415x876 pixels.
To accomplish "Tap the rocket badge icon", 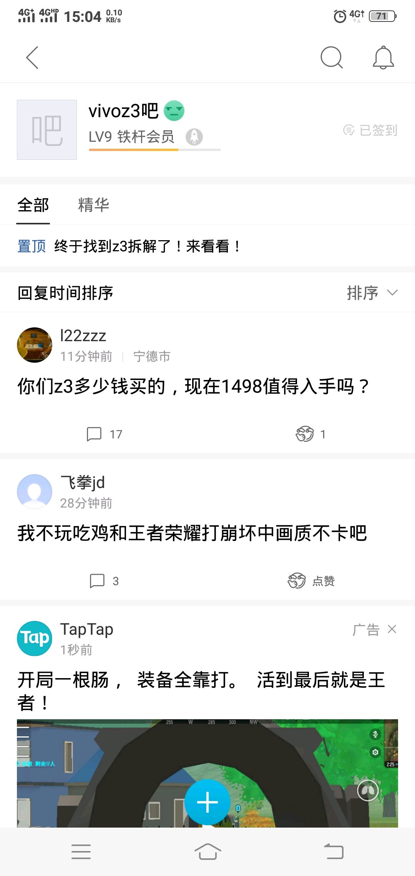I will (x=194, y=137).
